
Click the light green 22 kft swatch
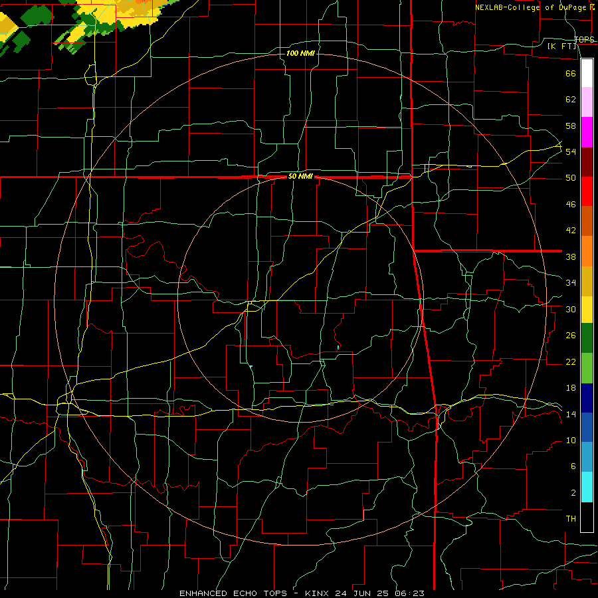point(587,368)
